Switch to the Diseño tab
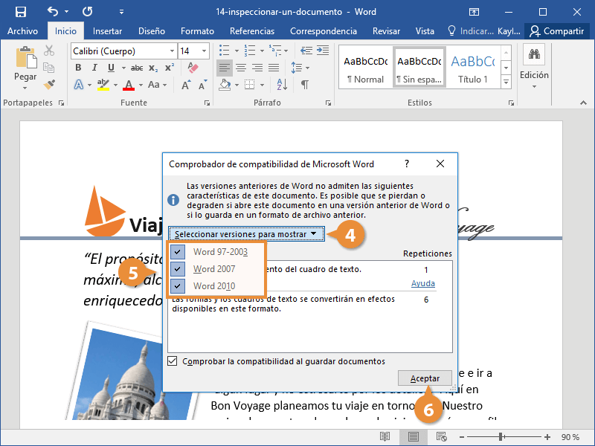Viewport: 595px width, 446px height. click(x=152, y=31)
